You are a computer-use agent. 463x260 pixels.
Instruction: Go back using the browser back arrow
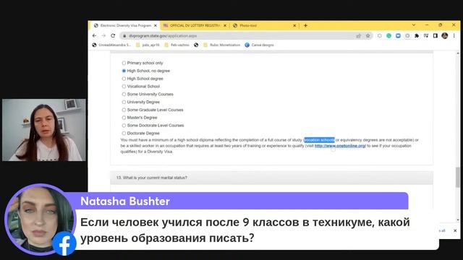click(x=94, y=35)
